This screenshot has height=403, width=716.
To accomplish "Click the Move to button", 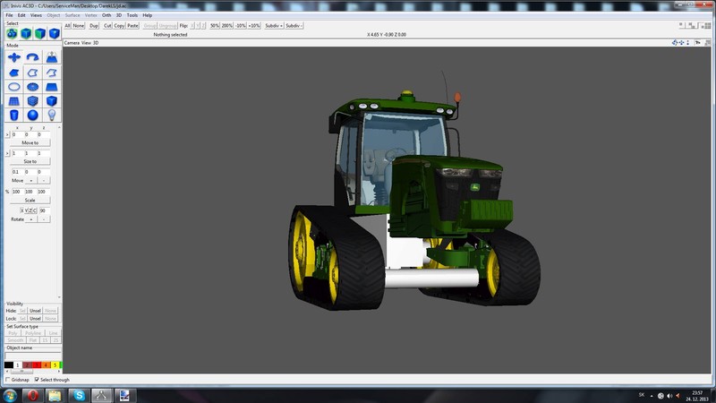I will coord(30,142).
